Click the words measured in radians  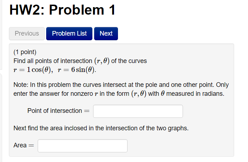click(x=195, y=94)
